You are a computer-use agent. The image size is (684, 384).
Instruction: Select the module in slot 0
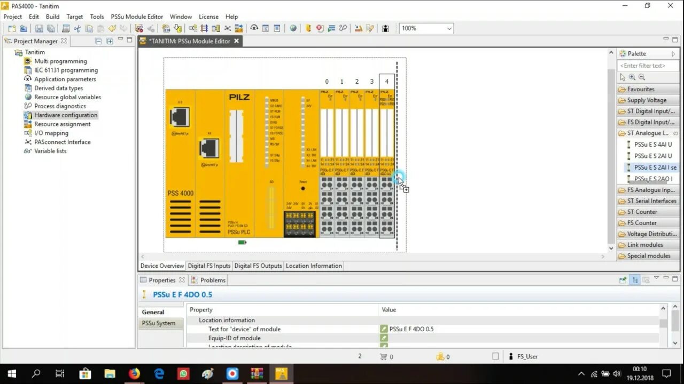pos(327,163)
